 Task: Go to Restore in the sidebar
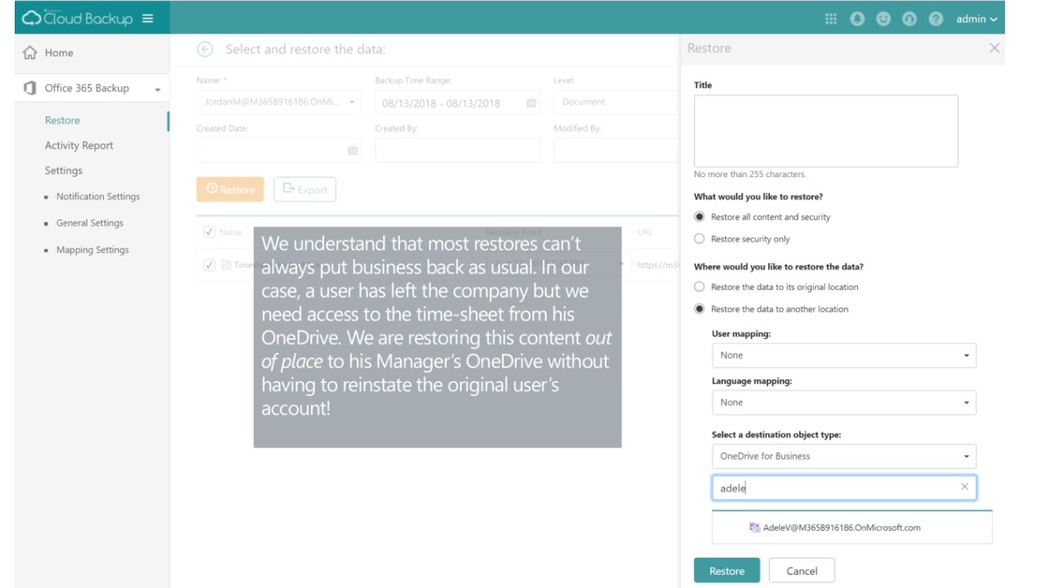tap(62, 120)
